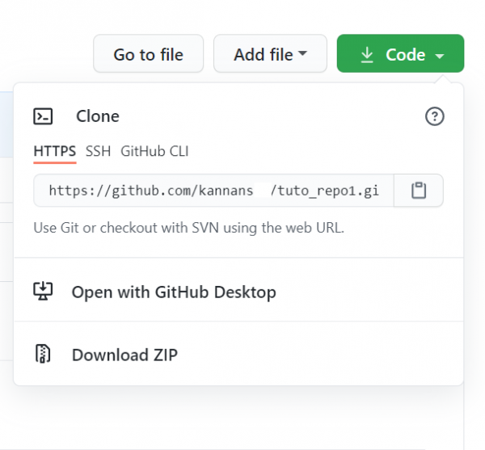The height and width of the screenshot is (450, 485).
Task: Click the clipboard icon to copy the URL
Action: (x=418, y=191)
